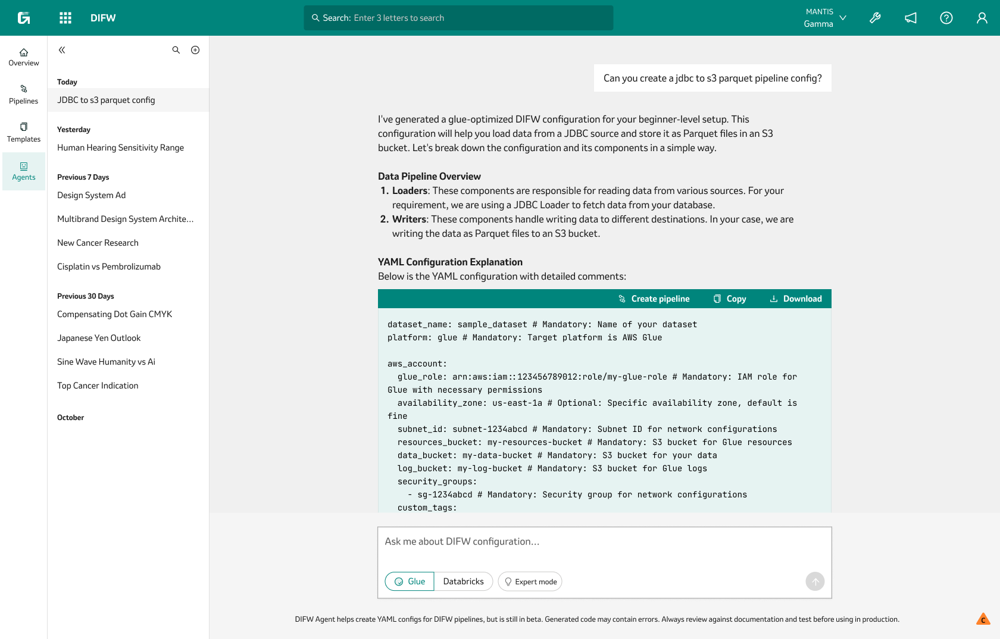Image resolution: width=1000 pixels, height=639 pixels.
Task: Click the Previous 7 Days section label
Action: tap(83, 177)
